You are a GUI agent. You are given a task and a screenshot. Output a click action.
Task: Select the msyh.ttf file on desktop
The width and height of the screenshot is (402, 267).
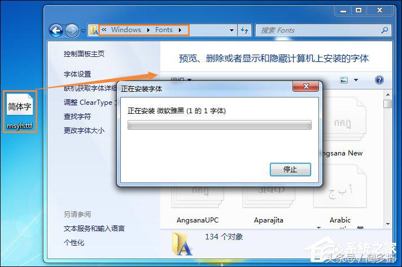tap(20, 112)
